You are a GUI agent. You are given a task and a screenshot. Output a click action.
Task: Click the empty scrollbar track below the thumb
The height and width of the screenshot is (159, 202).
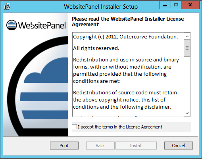click(187, 83)
